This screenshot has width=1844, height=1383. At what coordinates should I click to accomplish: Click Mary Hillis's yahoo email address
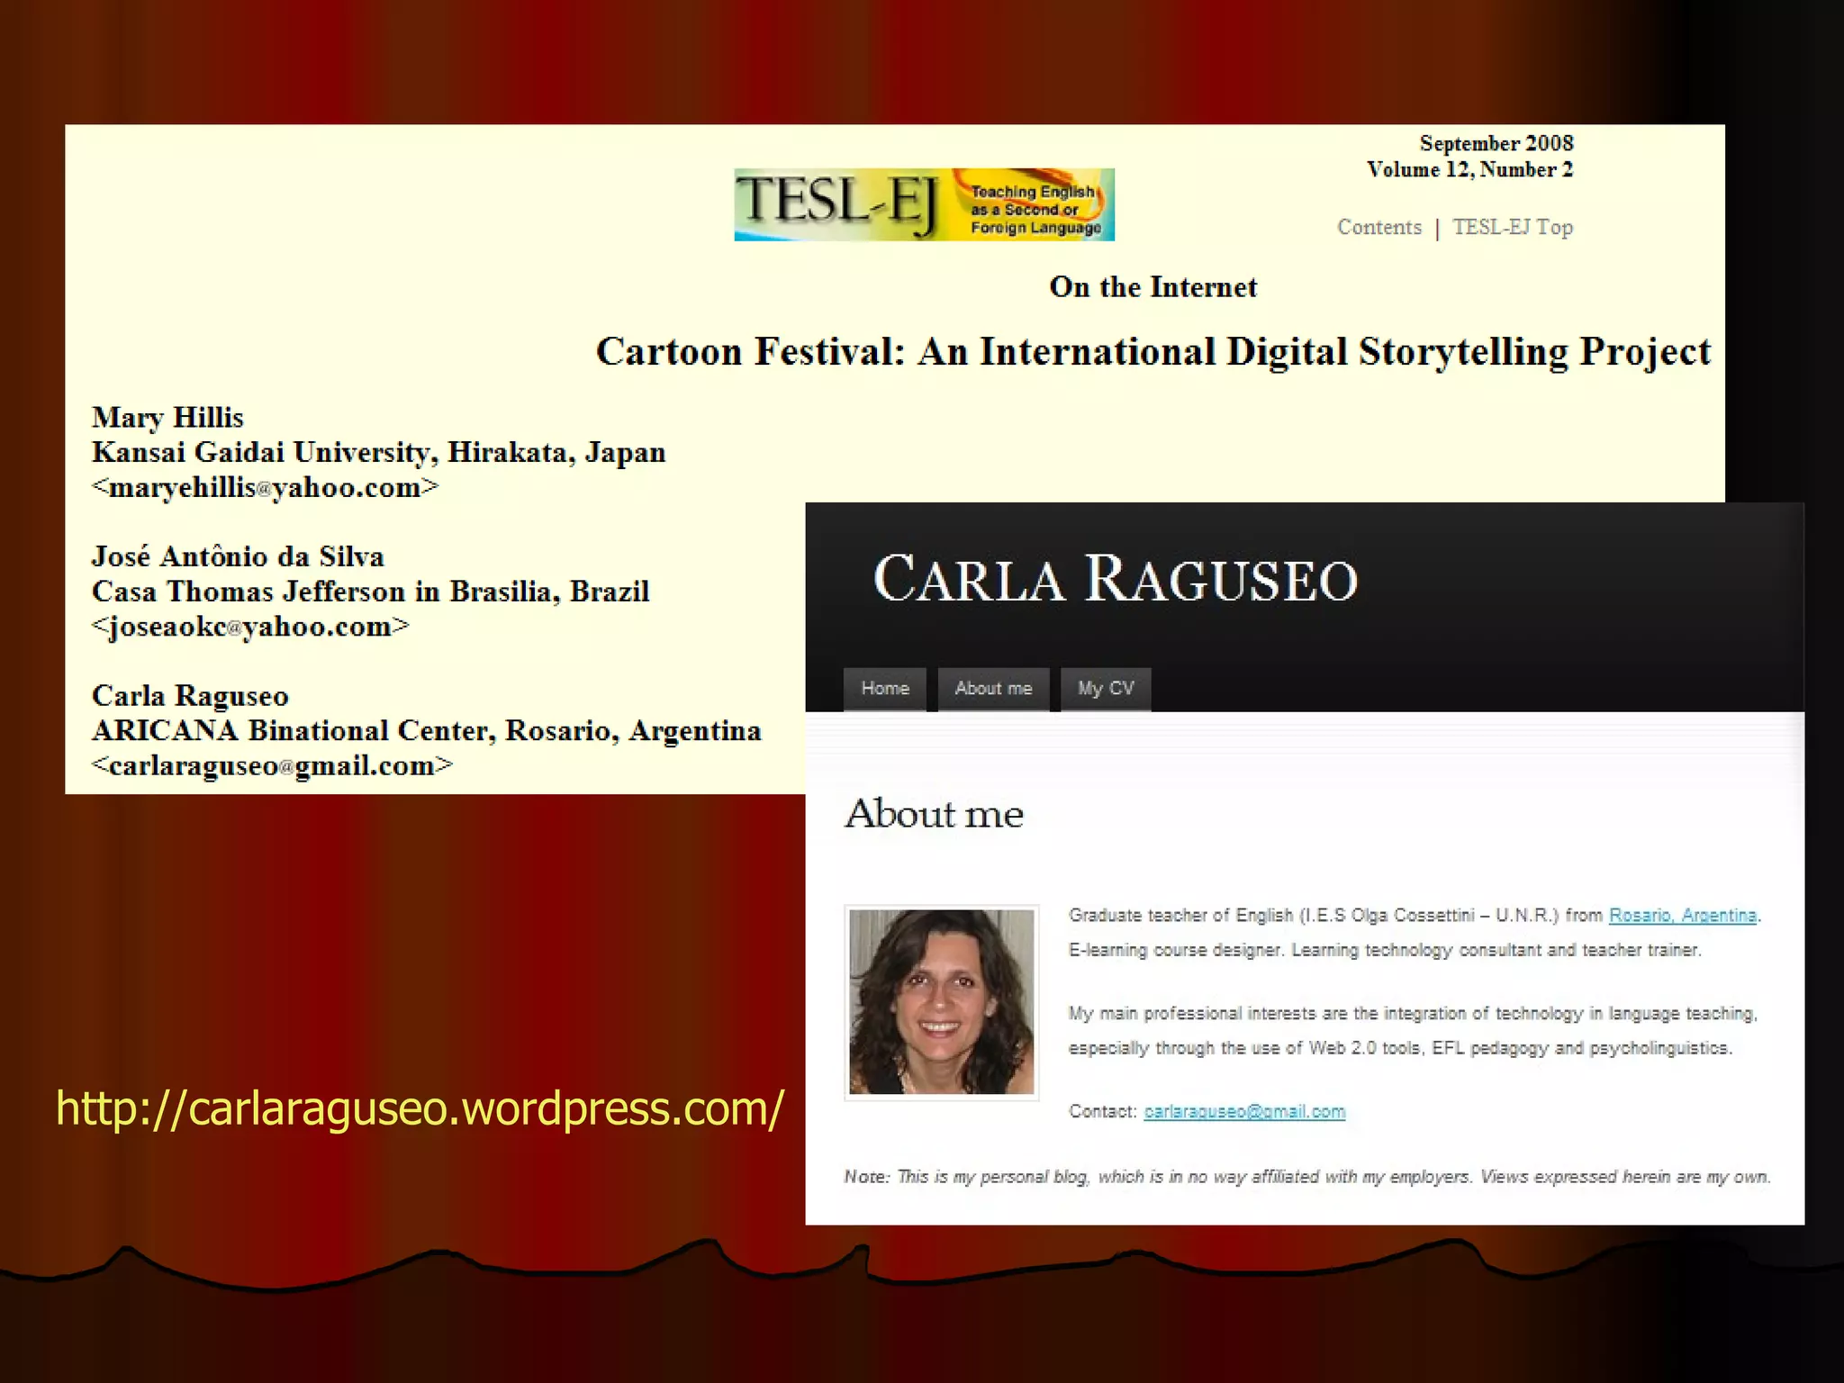pos(265,488)
